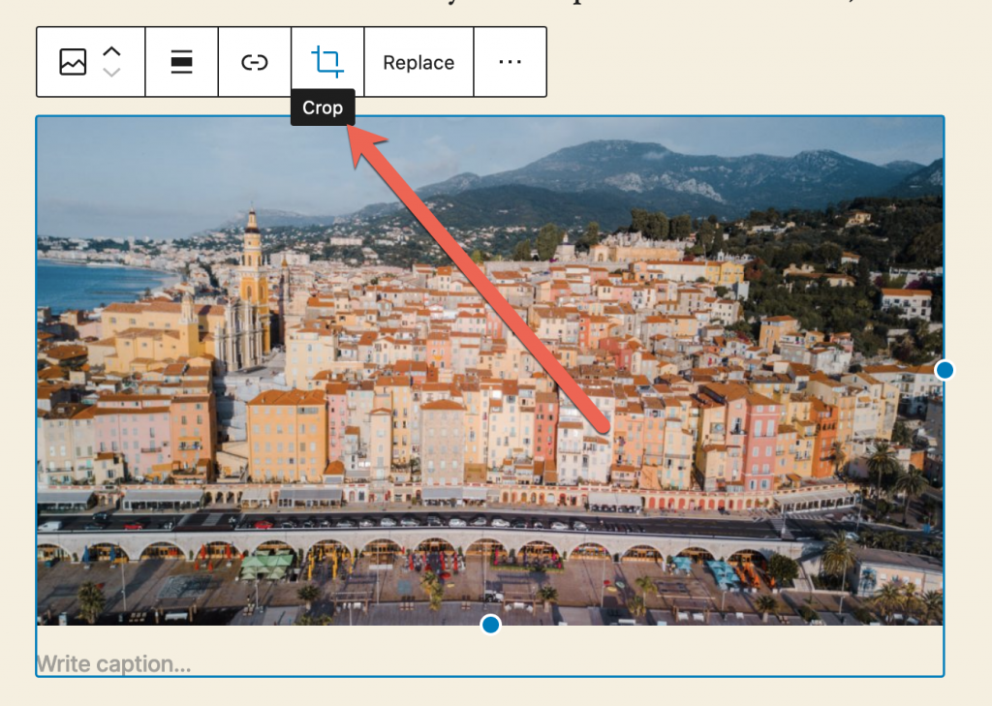
Task: Select the Crop tool
Action: click(327, 62)
